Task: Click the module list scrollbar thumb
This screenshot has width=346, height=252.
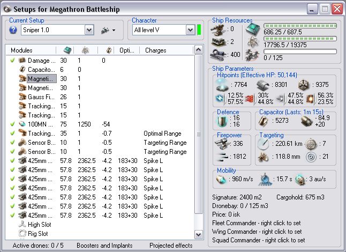Action: [x=198, y=134]
